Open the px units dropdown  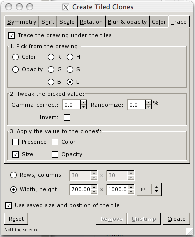point(149,189)
